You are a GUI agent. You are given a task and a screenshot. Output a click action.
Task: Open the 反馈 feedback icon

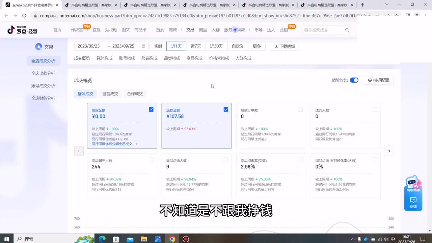[x=413, y=200]
